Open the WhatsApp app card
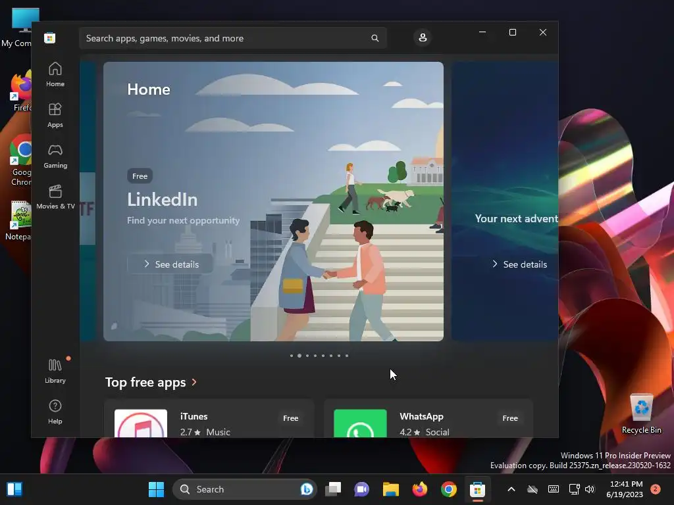 428,419
